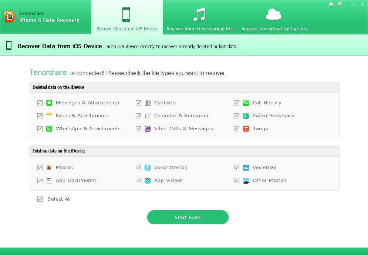Click the Tenorshare app logo icon

[x=9, y=17]
